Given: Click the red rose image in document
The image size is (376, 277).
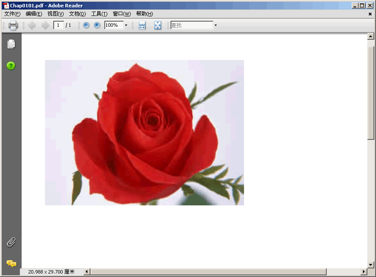Looking at the screenshot, I should pos(145,132).
